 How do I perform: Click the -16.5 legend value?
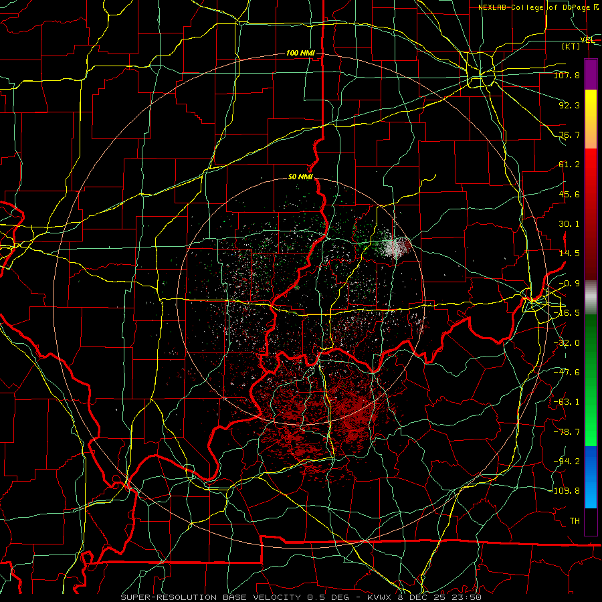click(x=567, y=313)
